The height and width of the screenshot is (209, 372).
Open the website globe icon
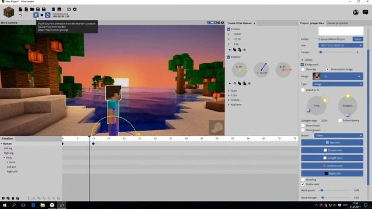pos(356,12)
